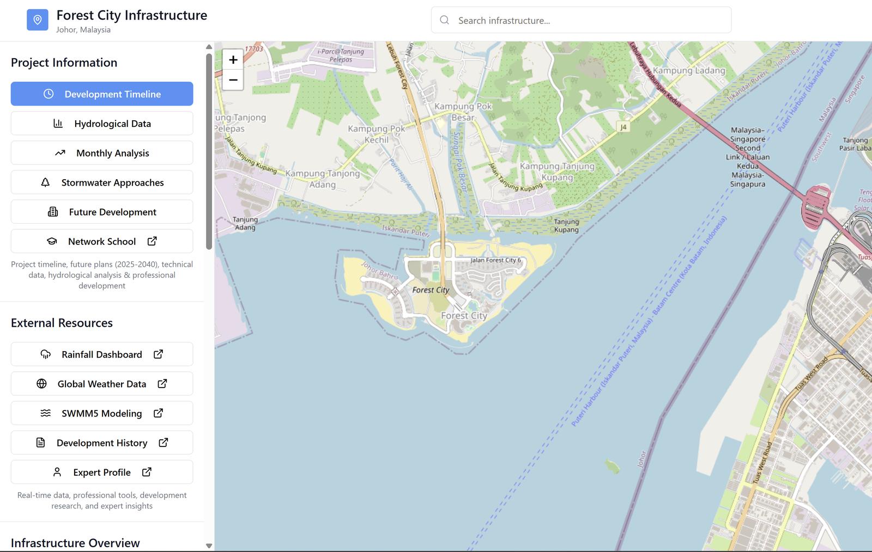Image resolution: width=872 pixels, height=552 pixels.
Task: Click the document icon for Development History
Action: (40, 443)
